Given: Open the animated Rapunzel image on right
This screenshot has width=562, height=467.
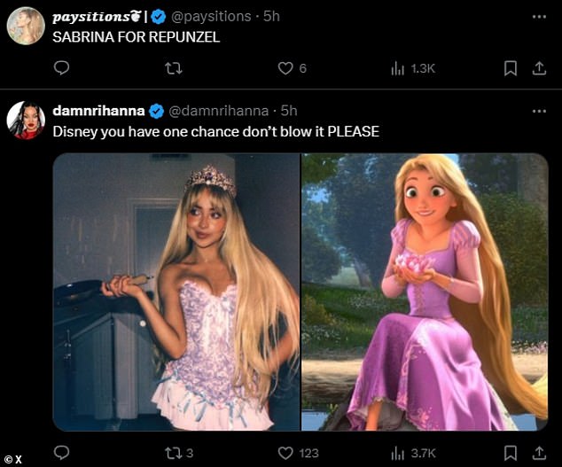Looking at the screenshot, I should point(425,292).
